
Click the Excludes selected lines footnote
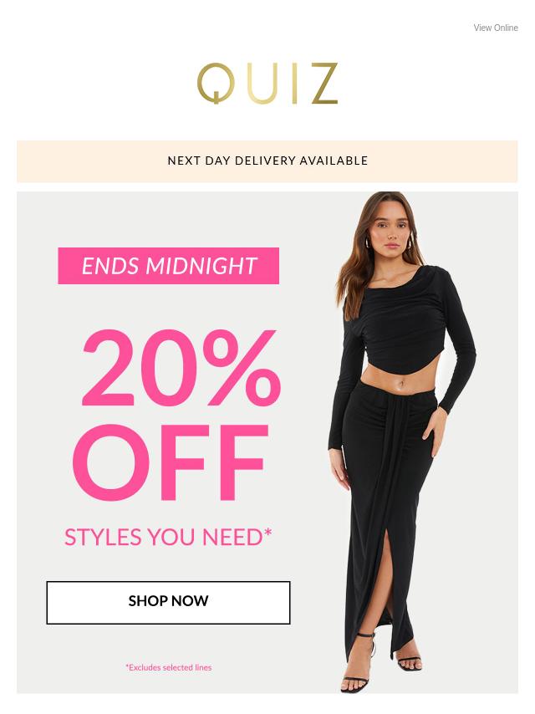point(169,667)
